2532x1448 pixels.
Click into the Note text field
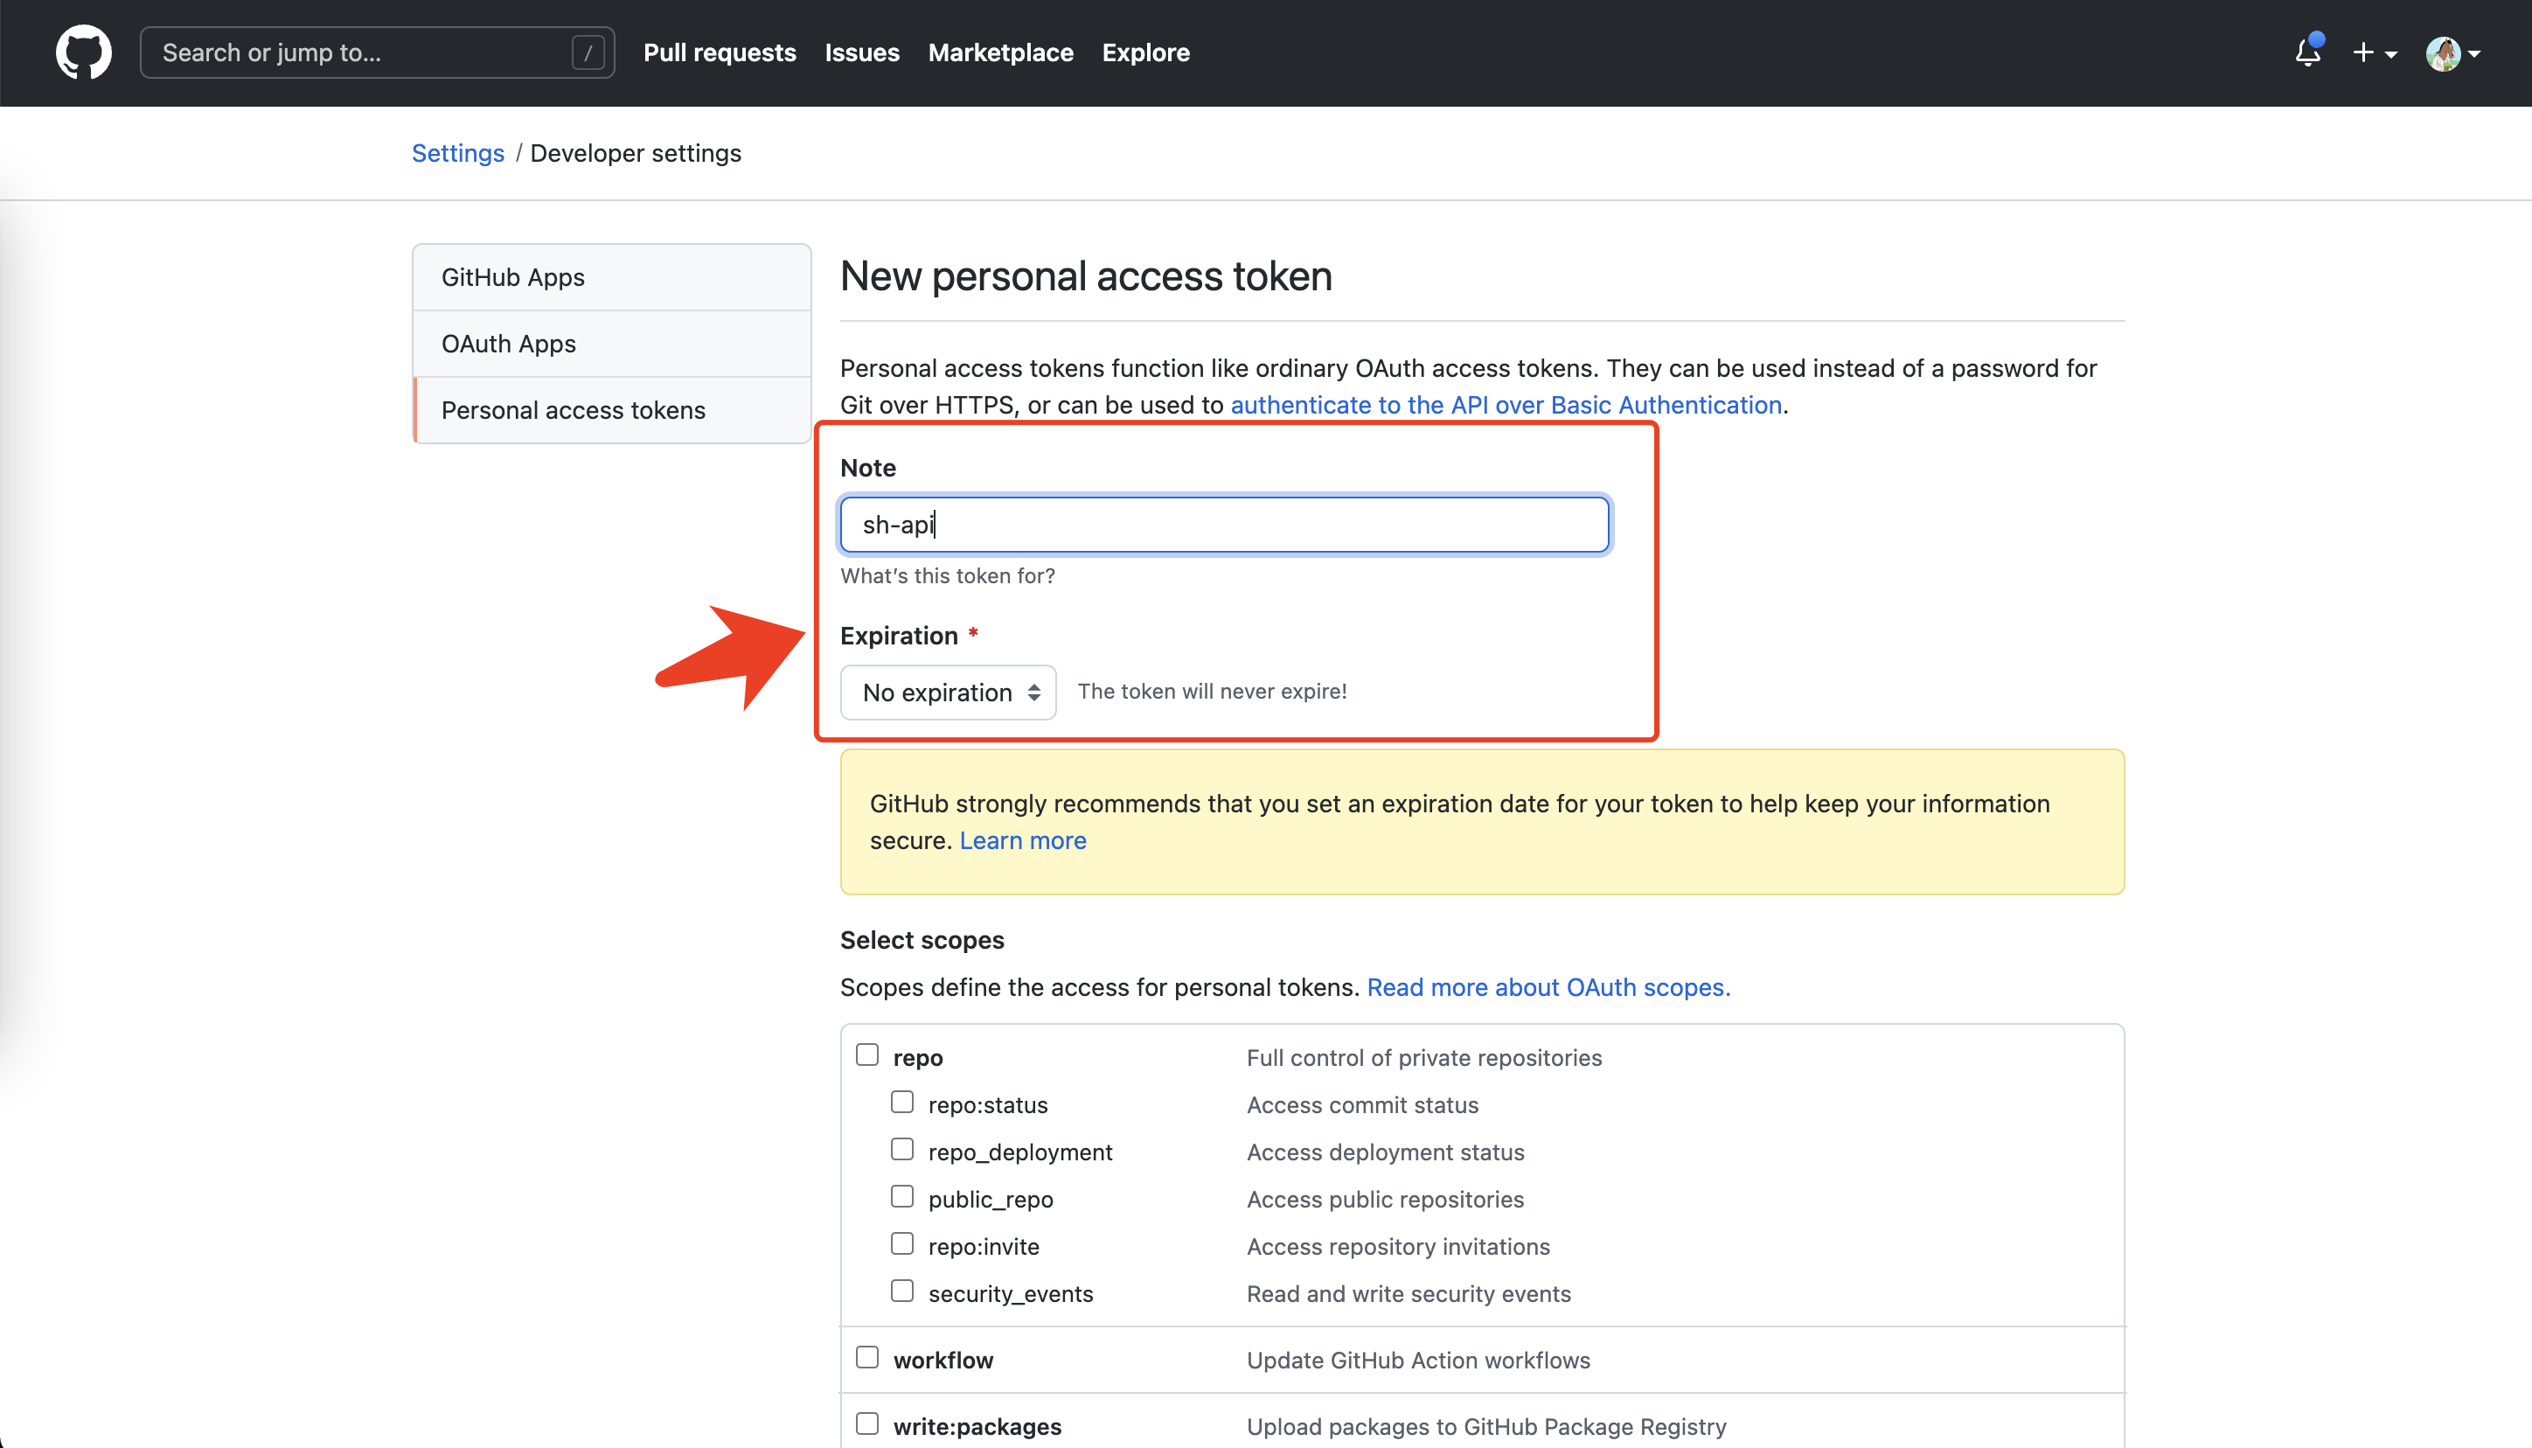click(x=1224, y=524)
